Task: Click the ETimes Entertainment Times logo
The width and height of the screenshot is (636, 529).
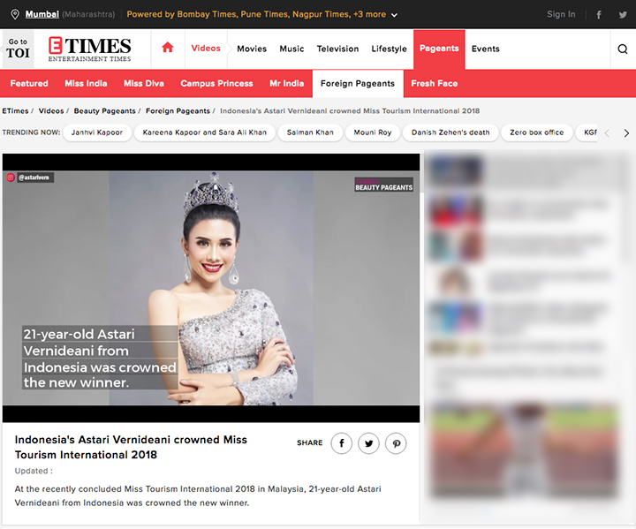Action: (x=89, y=49)
